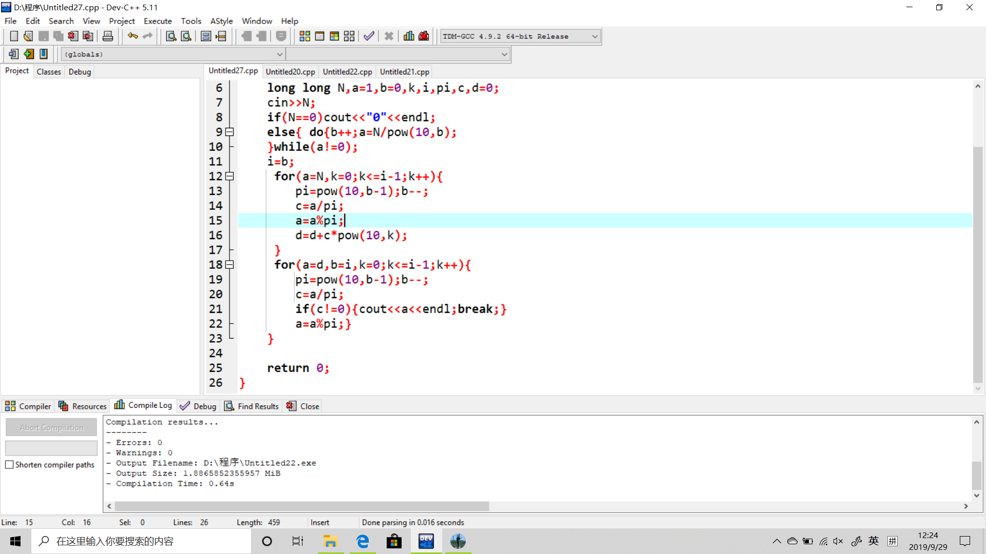Screen dimensions: 986x554
Task: Open the notification center icon
Action: coord(965,541)
